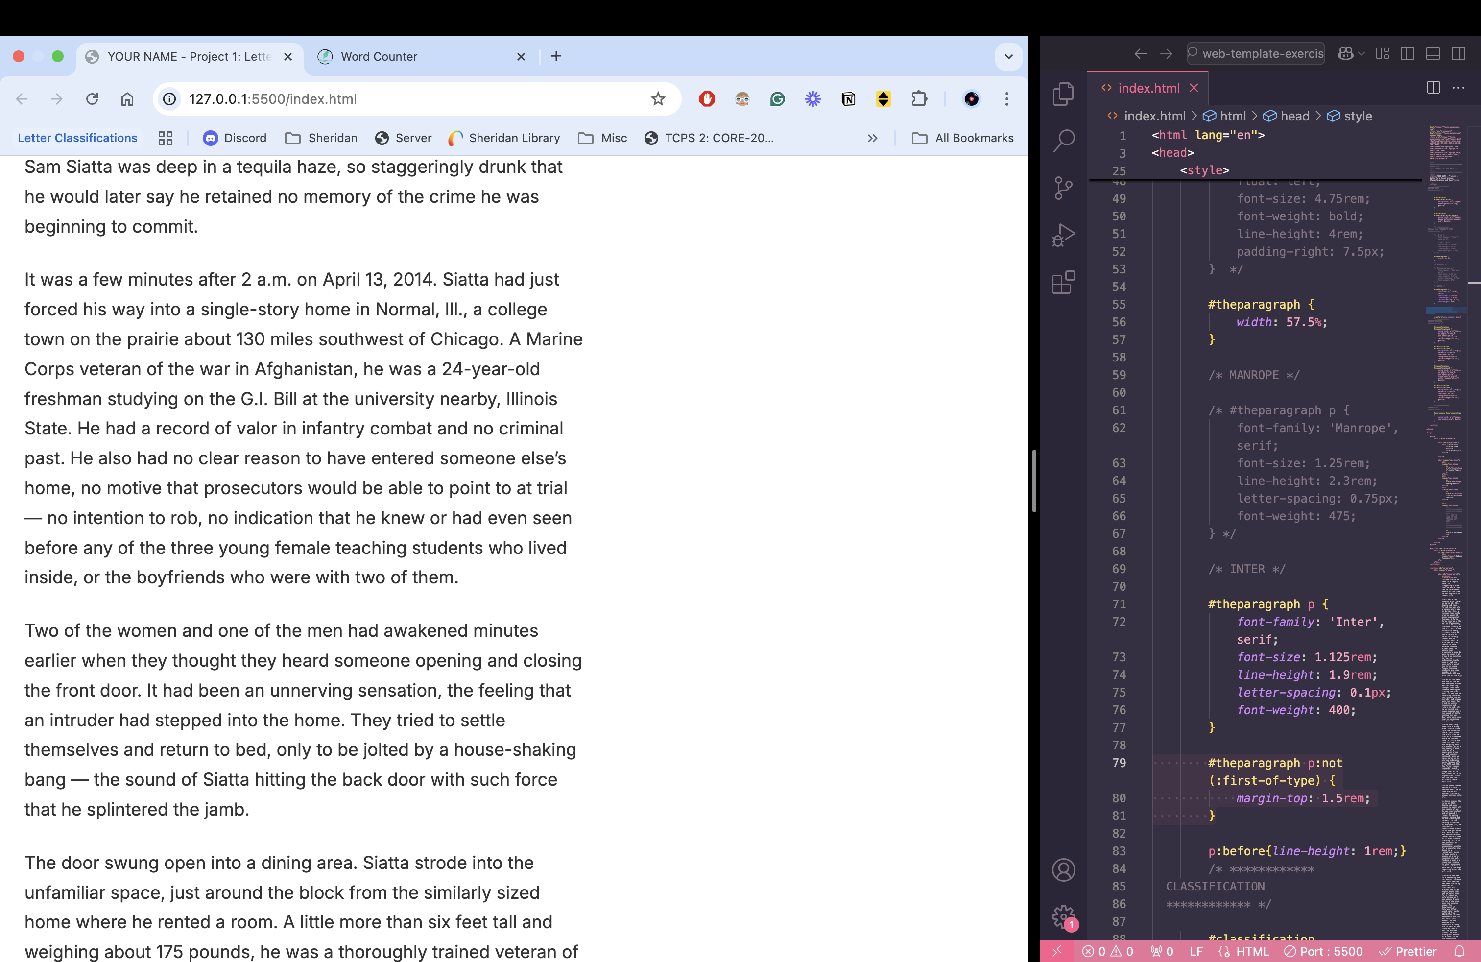Open the Source Control view
1481x962 pixels.
pos(1064,187)
